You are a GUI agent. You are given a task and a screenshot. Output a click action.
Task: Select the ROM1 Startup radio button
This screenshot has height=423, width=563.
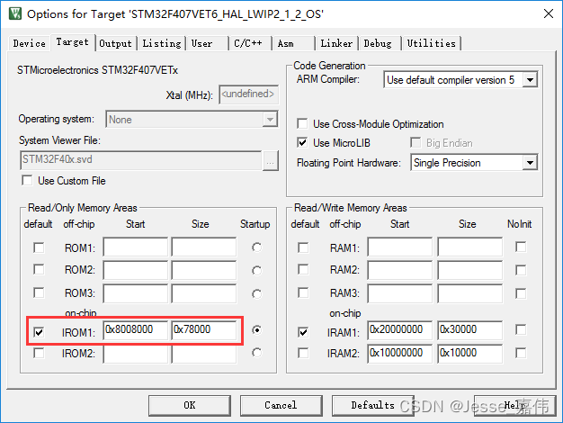256,247
